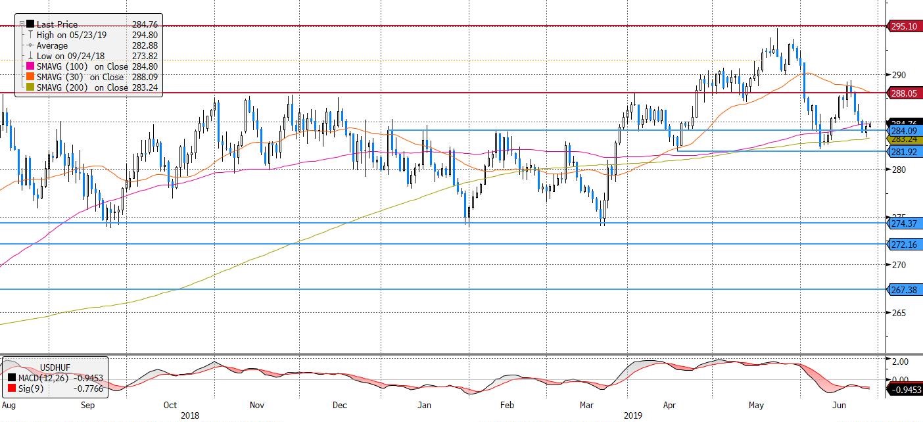Image resolution: width=923 pixels, height=422 pixels.
Task: Click the 267.38 blue support level label
Action: pyautogui.click(x=905, y=289)
